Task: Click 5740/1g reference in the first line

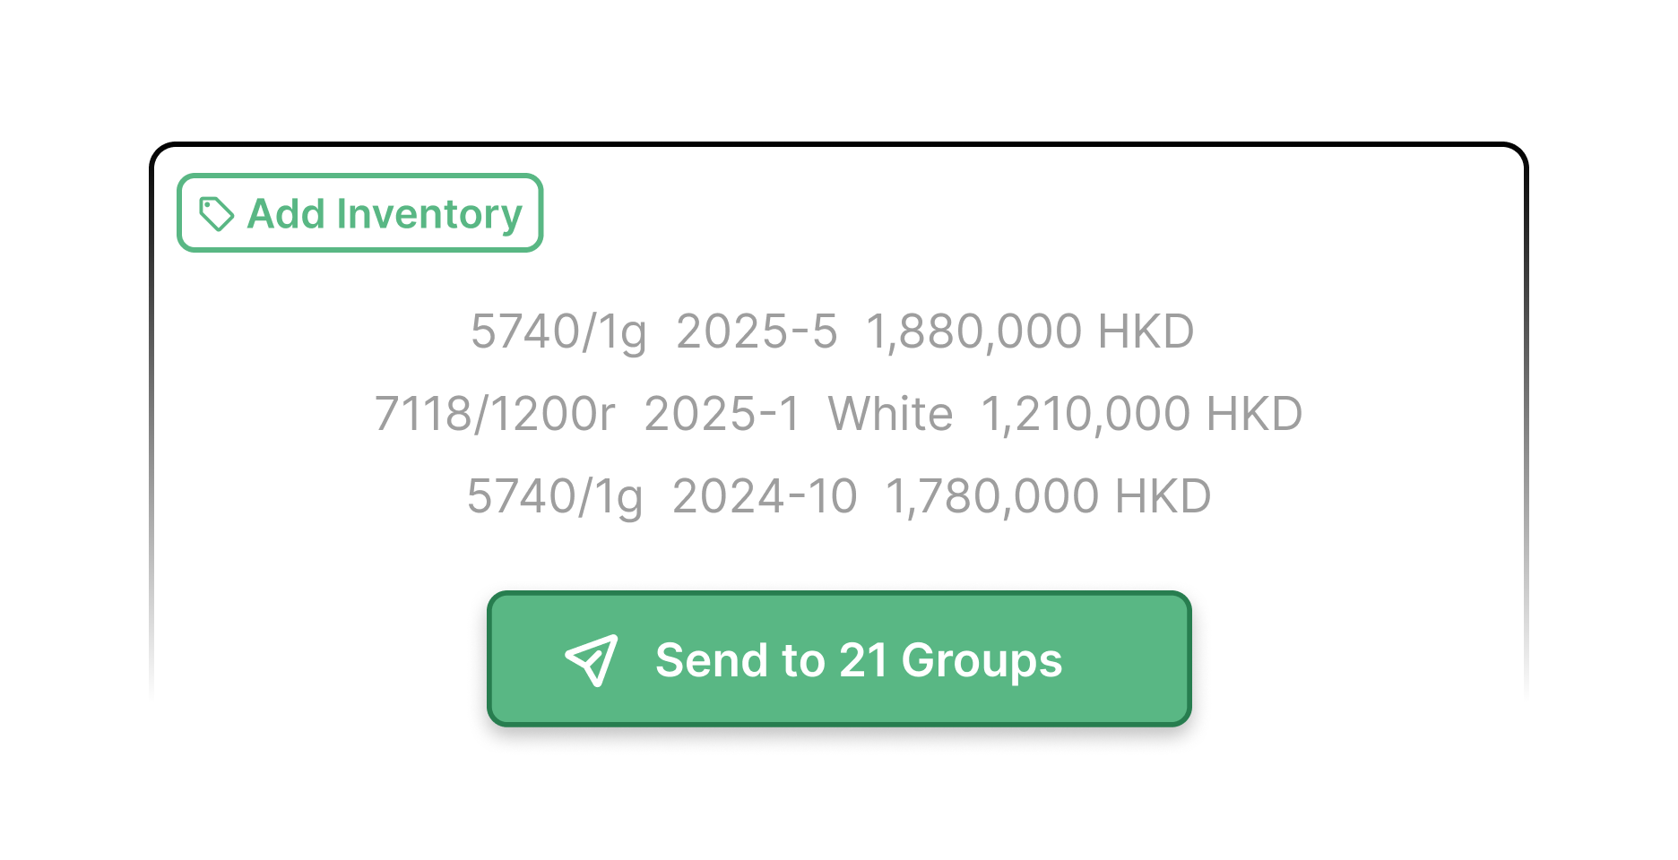Action: tap(558, 331)
